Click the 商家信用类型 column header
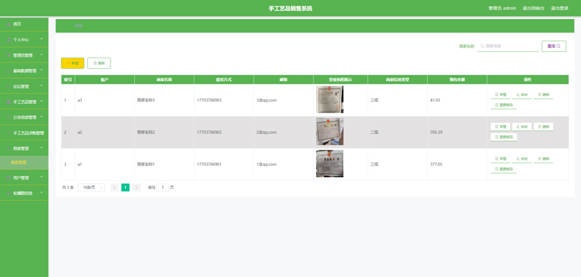The image size is (581, 277). click(x=398, y=80)
